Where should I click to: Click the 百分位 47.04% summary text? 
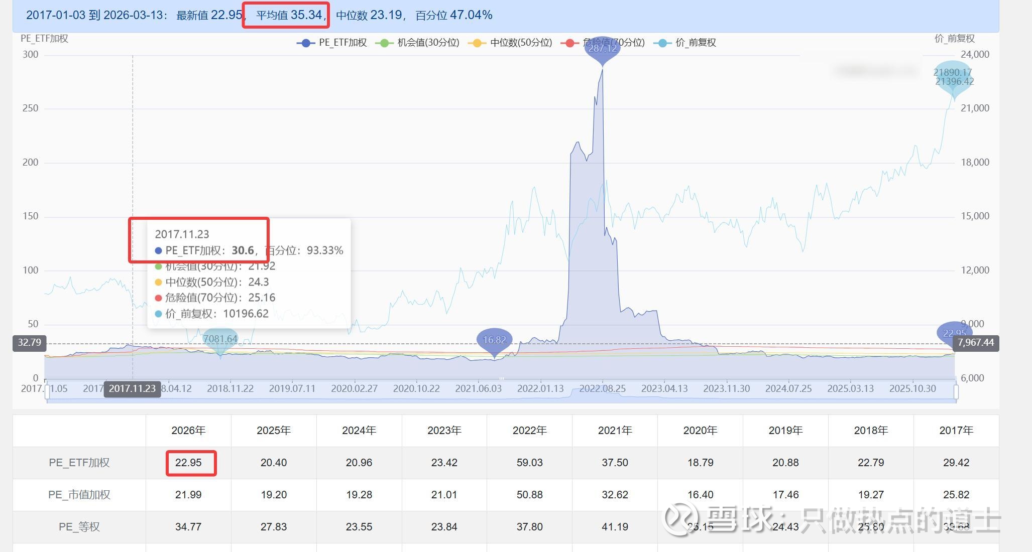pyautogui.click(x=453, y=15)
